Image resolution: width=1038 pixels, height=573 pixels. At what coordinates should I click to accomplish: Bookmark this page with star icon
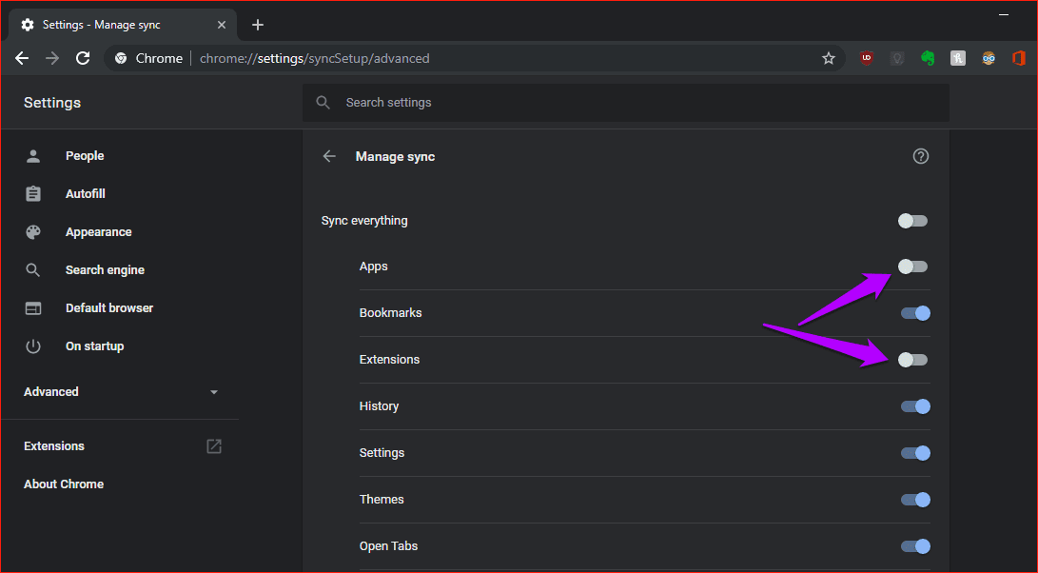[x=828, y=58]
